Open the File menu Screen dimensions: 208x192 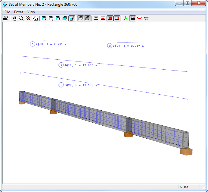[7, 12]
